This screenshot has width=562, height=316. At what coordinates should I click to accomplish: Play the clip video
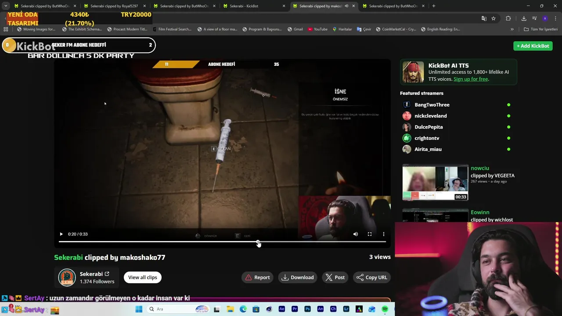tap(61, 234)
